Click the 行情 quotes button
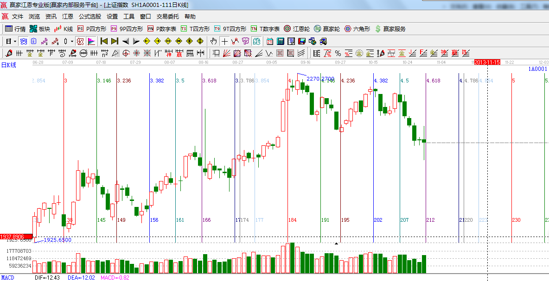The width and height of the screenshot is (549, 281). click(15, 29)
